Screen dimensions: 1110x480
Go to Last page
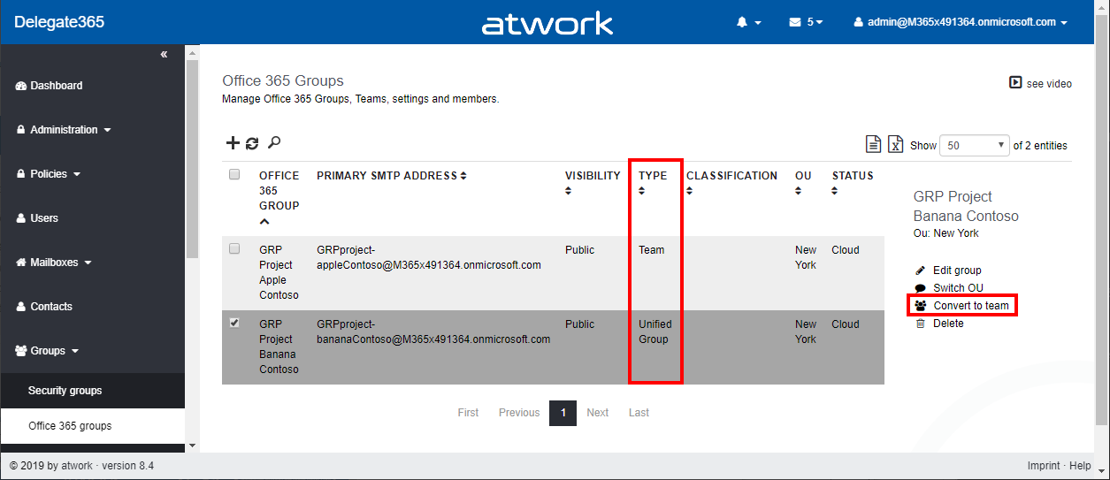point(639,413)
